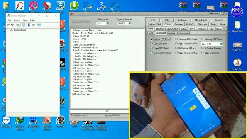
Task: Open the New folder desktop icon
Action: 237,26
